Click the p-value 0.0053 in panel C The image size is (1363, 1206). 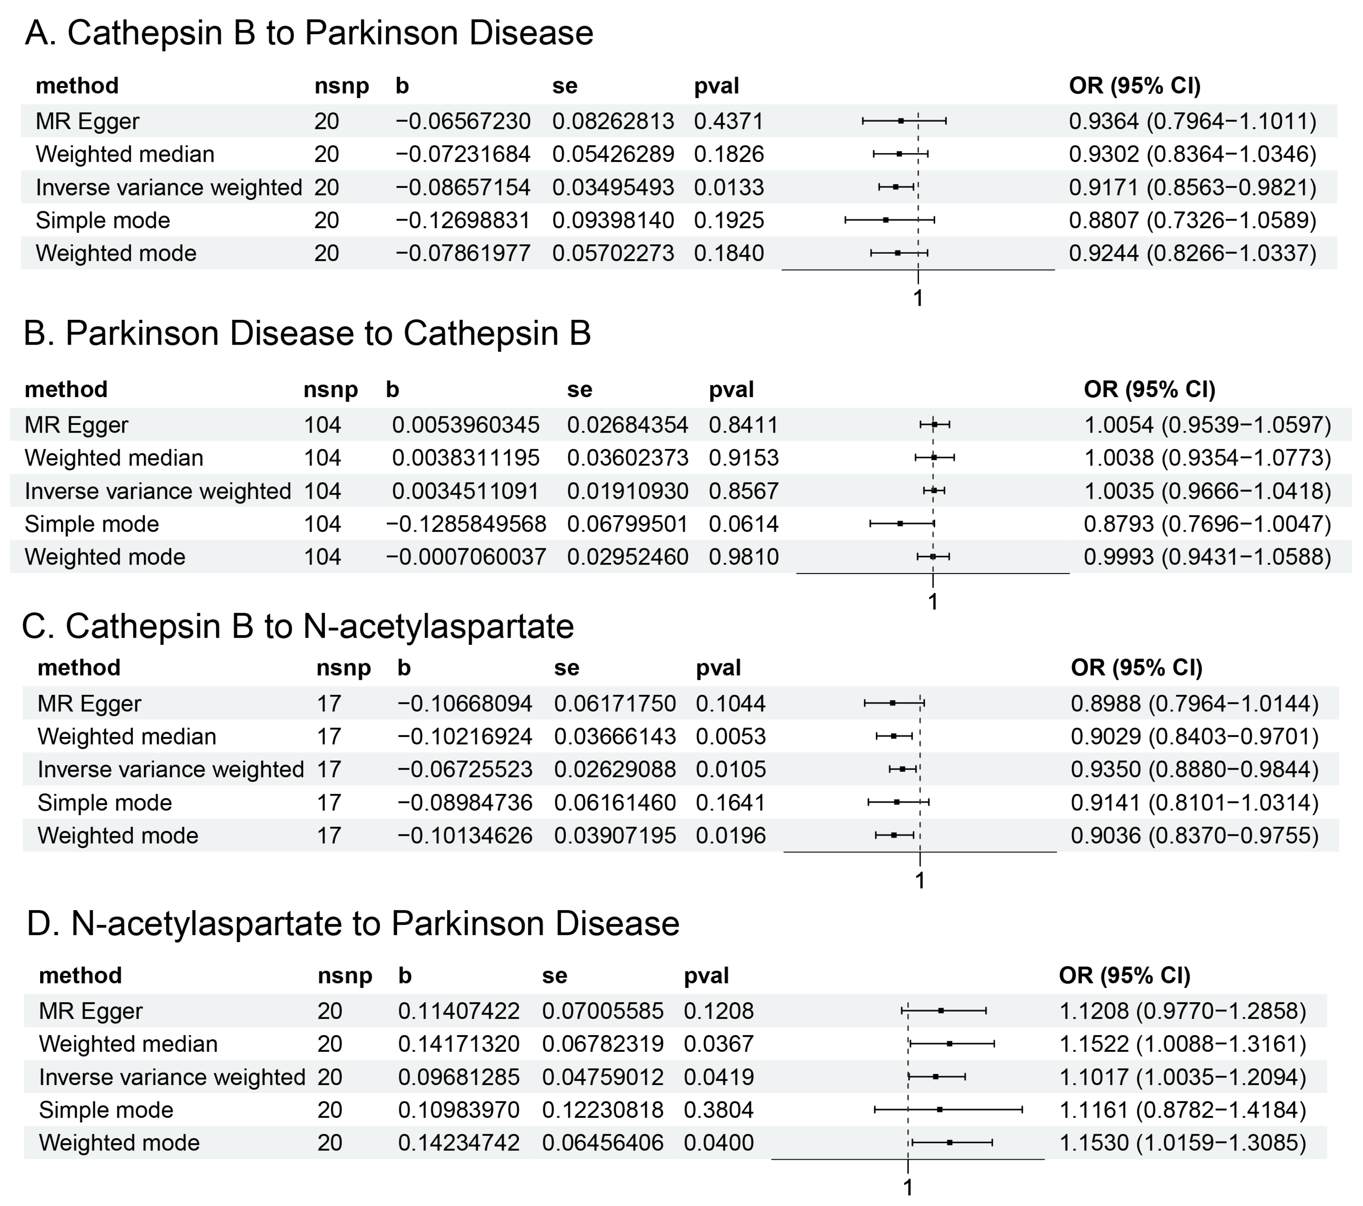click(x=730, y=736)
